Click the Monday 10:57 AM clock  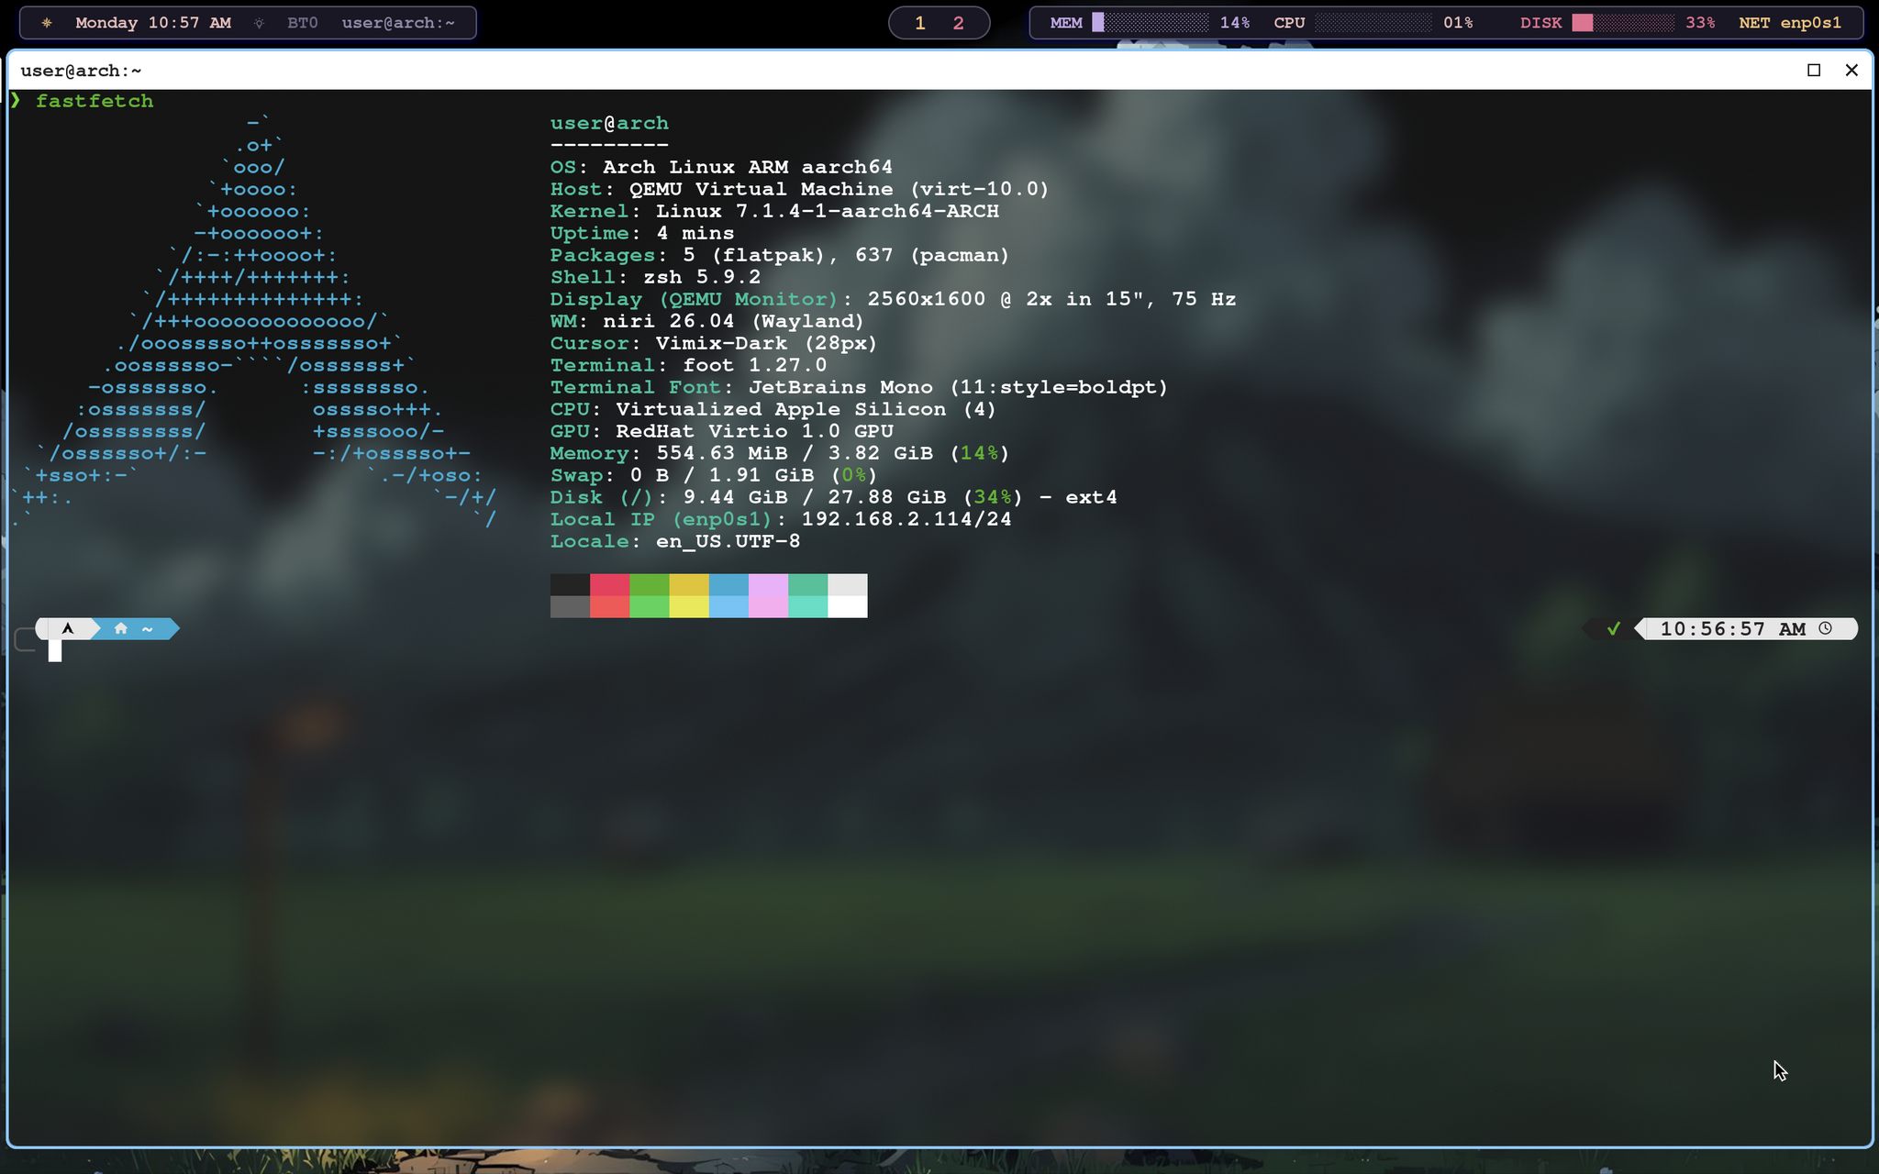click(153, 23)
